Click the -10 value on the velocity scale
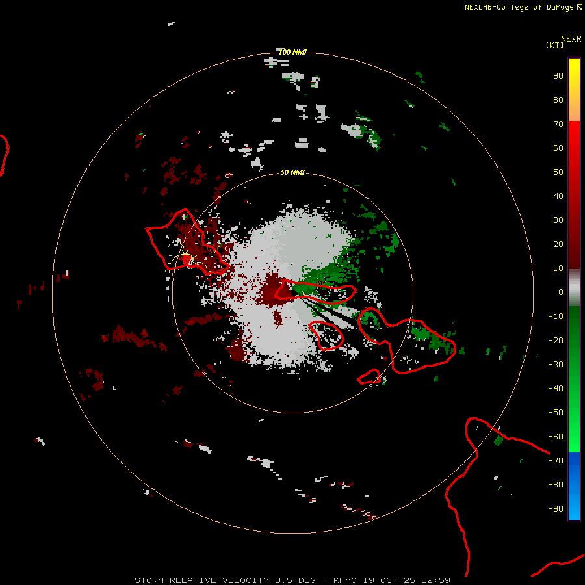Screen dimensions: 585x585 click(x=556, y=317)
